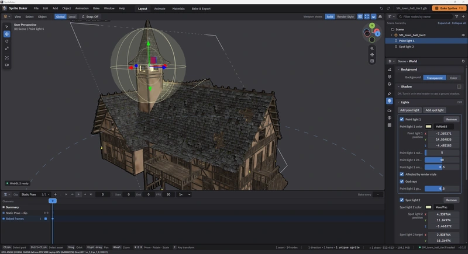The height and width of the screenshot is (254, 468).
Task: Click the Point light 1 intensity slider
Action: pos(442,160)
